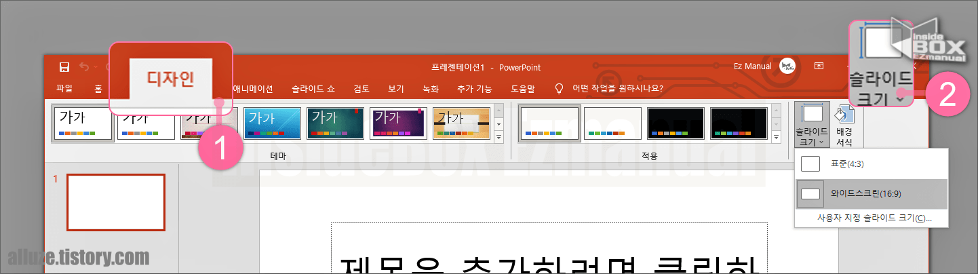Viewport: 978px width, 274px height.
Task: Open the 파일 menu tab
Action: click(64, 88)
